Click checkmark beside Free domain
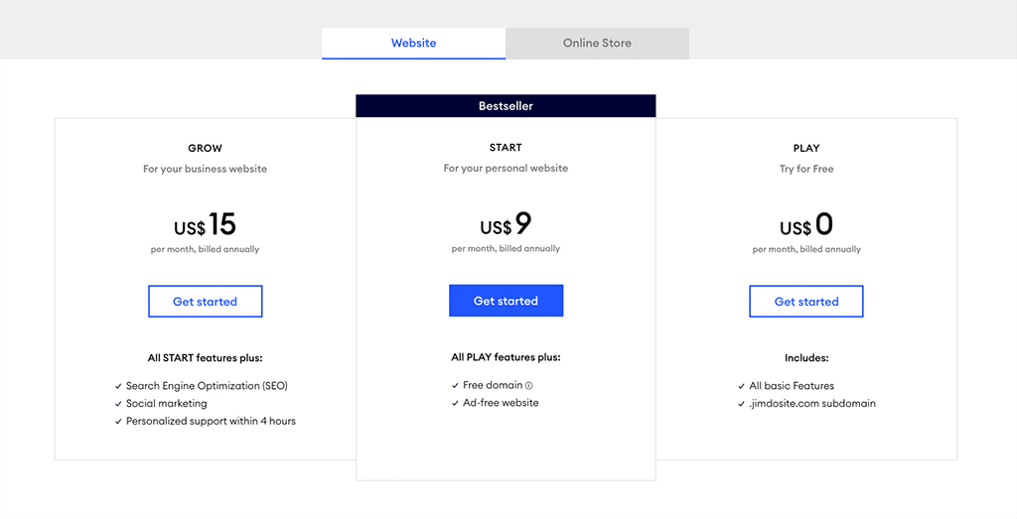The height and width of the screenshot is (519, 1017). click(455, 385)
